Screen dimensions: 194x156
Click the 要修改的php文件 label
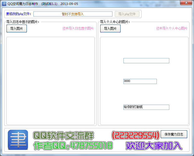pyautogui.click(x=18, y=14)
